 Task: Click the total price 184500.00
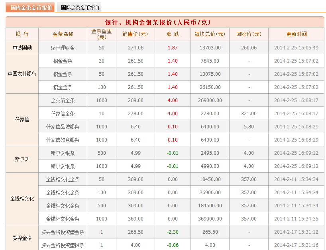pyautogui.click(x=210, y=205)
